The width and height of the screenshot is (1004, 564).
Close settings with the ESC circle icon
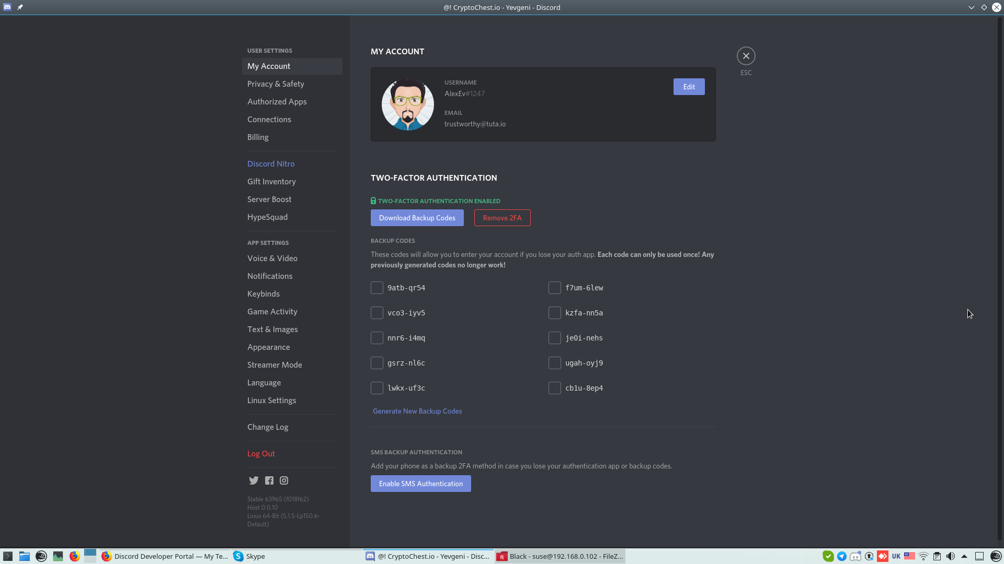(746, 56)
